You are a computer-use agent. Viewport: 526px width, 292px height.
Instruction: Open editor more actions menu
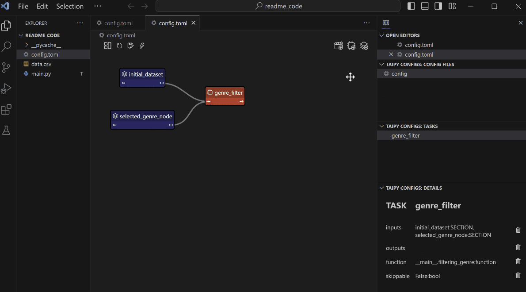pos(367,23)
